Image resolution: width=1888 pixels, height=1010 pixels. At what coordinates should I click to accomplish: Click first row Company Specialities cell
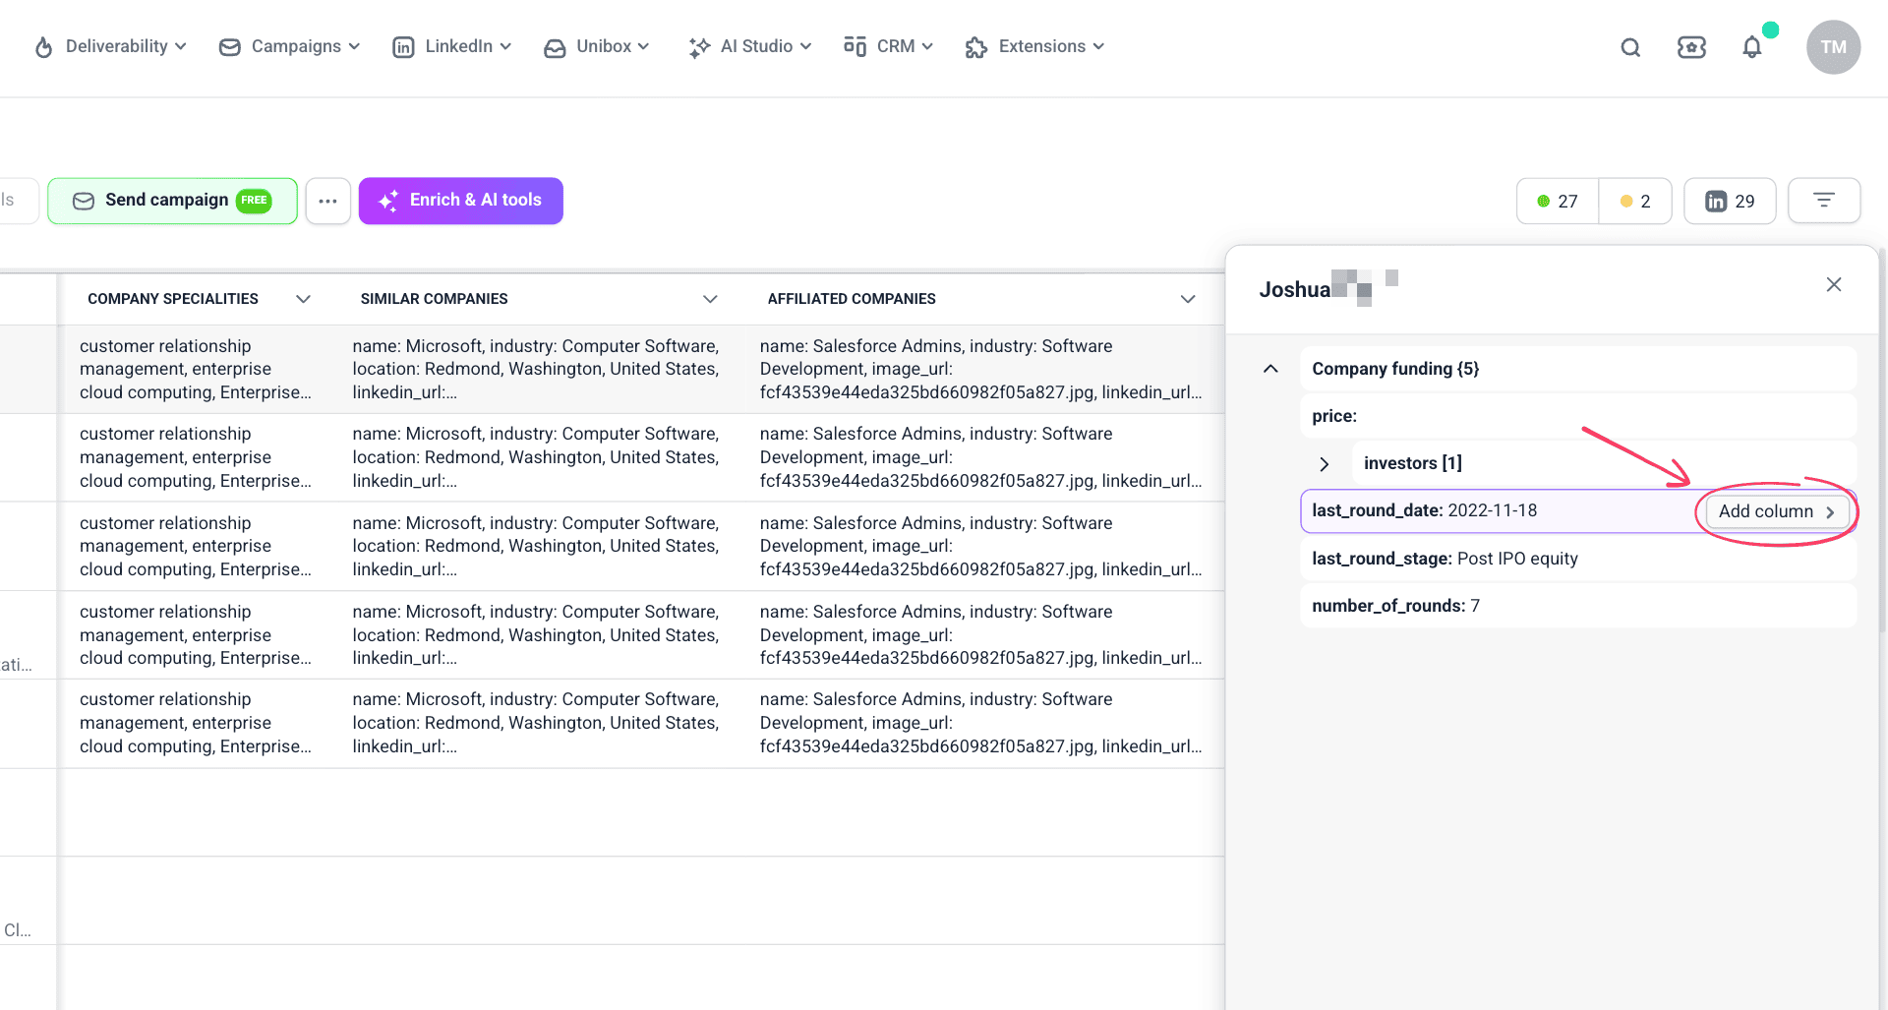[x=196, y=369]
